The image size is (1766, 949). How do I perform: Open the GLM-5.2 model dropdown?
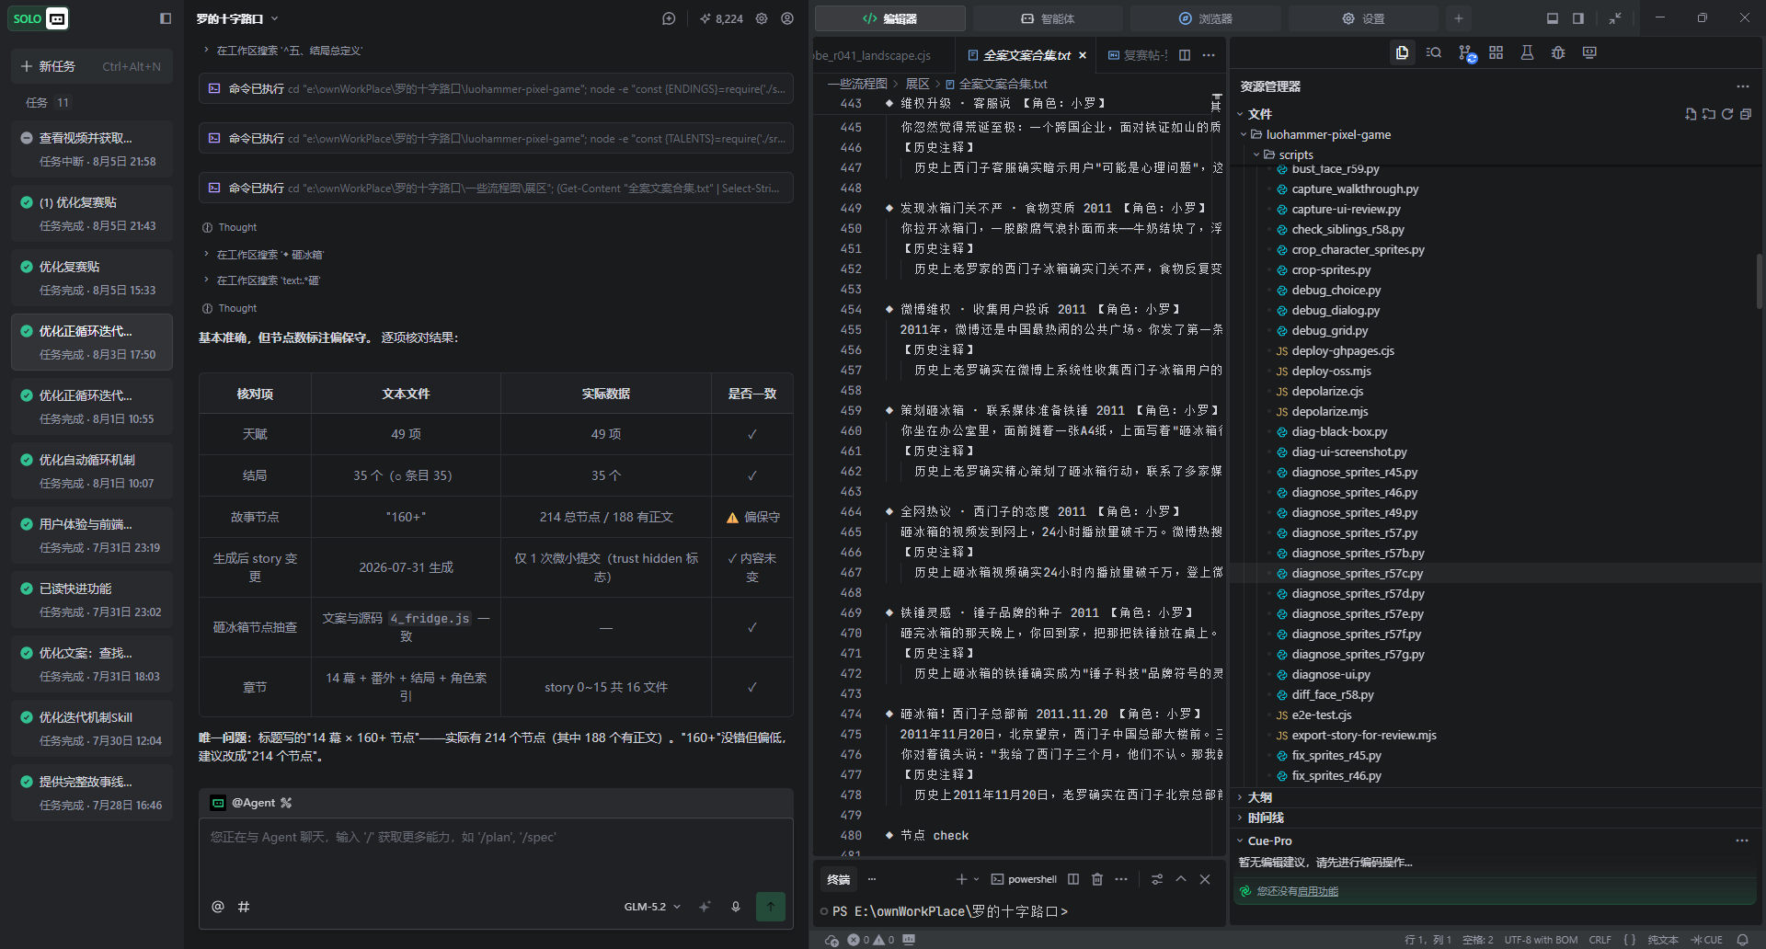point(652,907)
